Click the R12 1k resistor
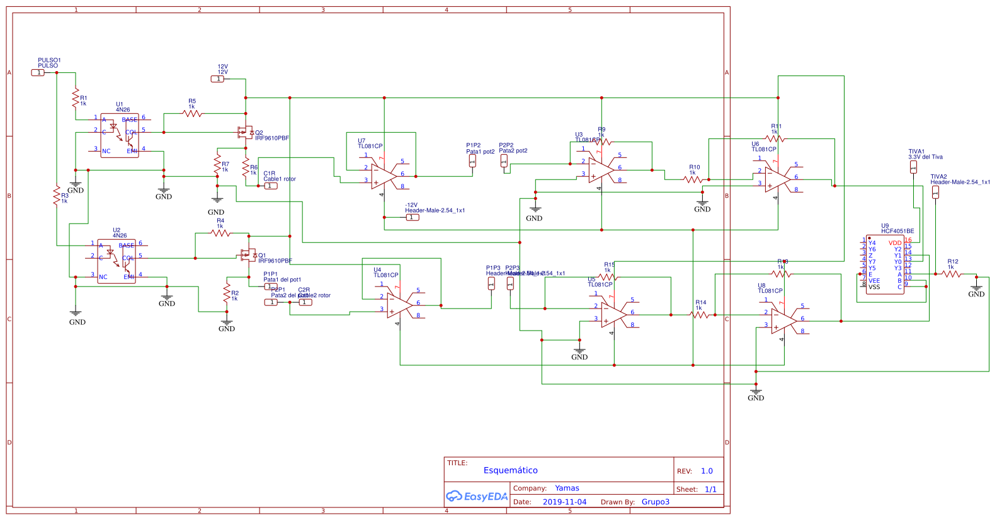The image size is (997, 520). pyautogui.click(x=951, y=274)
